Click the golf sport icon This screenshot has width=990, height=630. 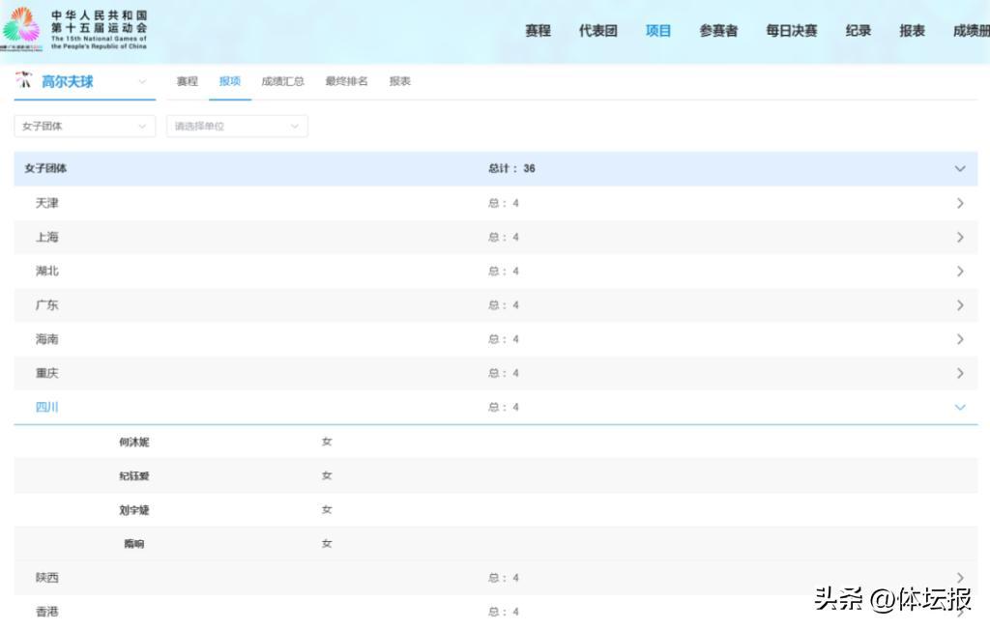23,81
